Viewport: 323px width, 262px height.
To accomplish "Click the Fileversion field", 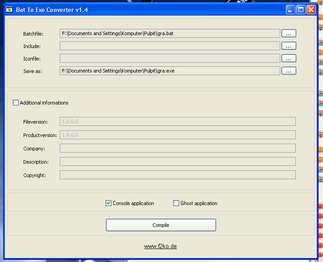I will 177,121.
